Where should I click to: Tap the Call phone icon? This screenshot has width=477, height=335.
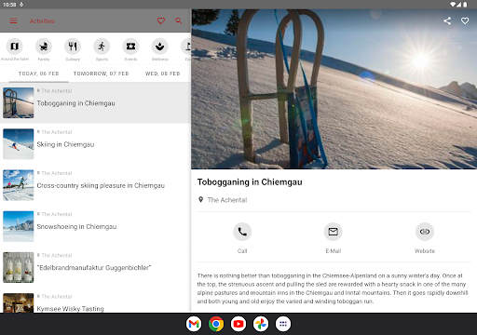click(x=242, y=232)
